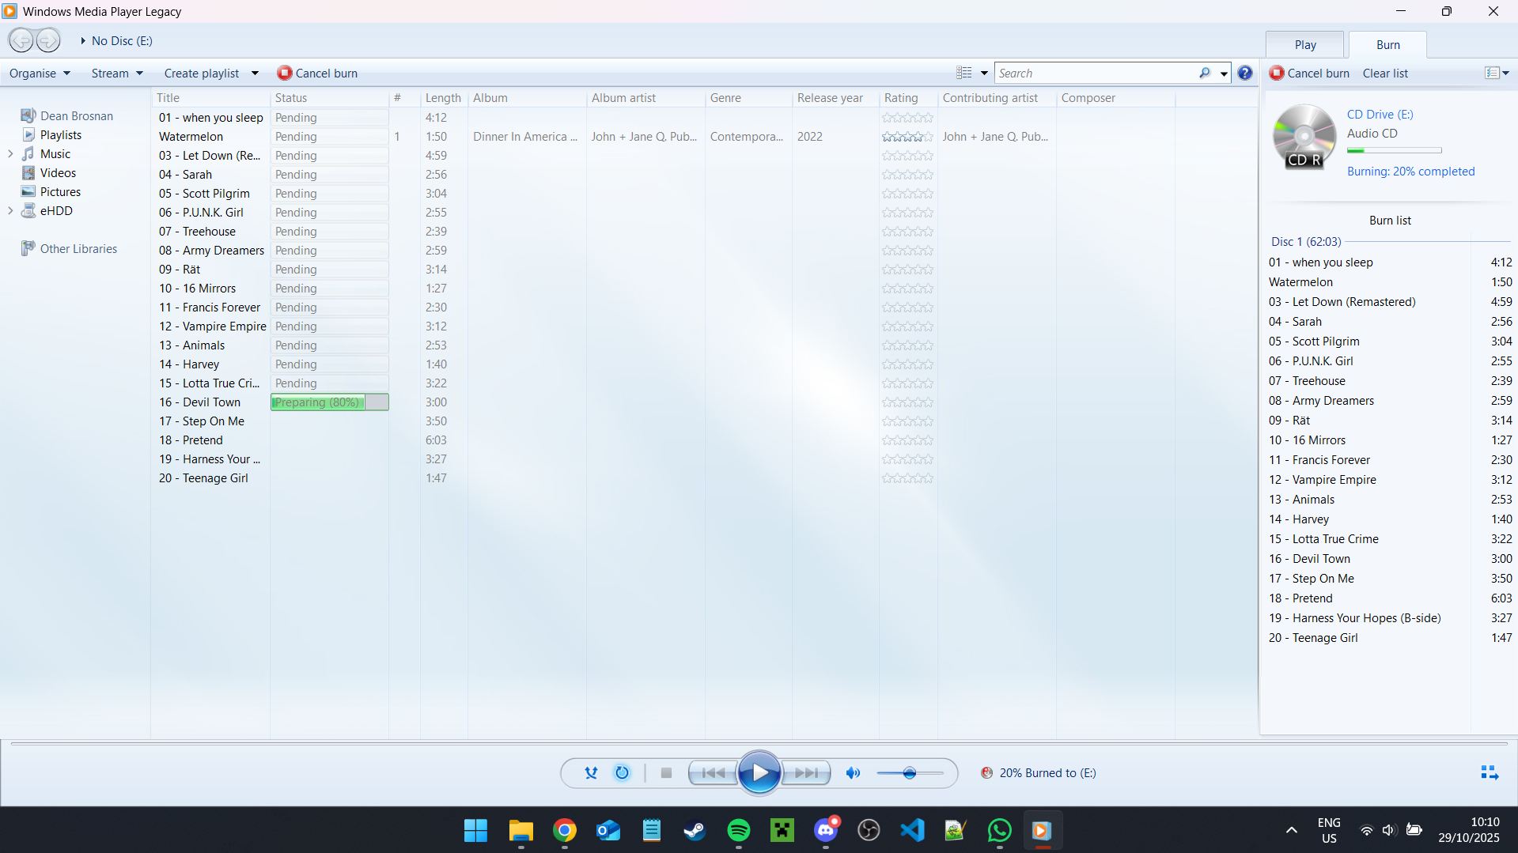
Task: Skip to the next track
Action: point(807,773)
